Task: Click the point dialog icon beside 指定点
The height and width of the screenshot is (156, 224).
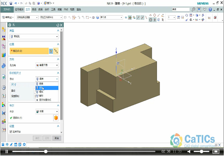Action: click(51, 51)
